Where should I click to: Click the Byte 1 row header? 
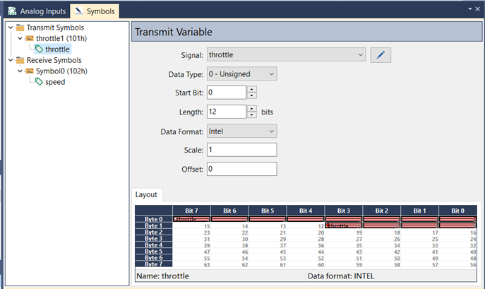[x=154, y=225]
